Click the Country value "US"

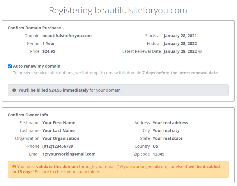(x=155, y=146)
